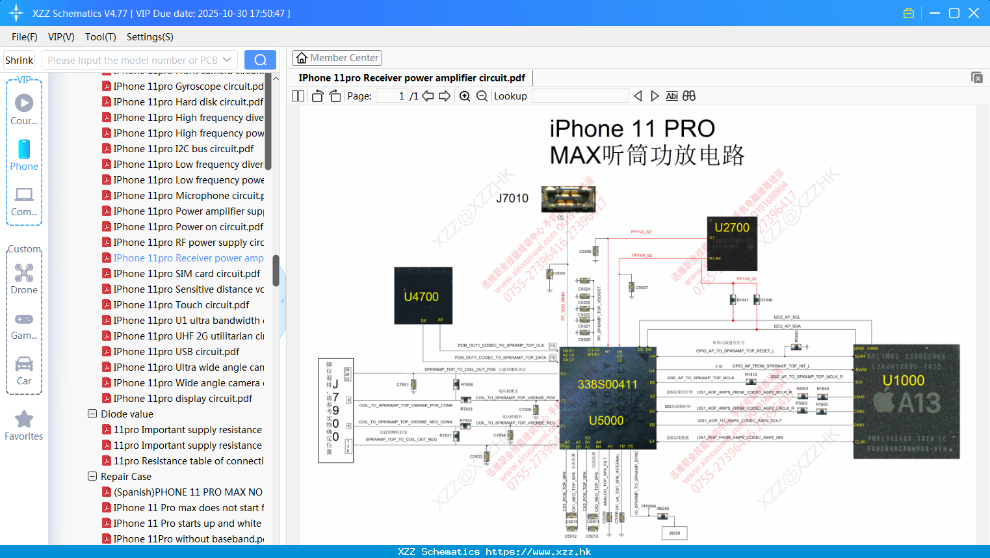
Task: Open iPhone 11pro Touch circuit.pdf
Action: pos(176,304)
